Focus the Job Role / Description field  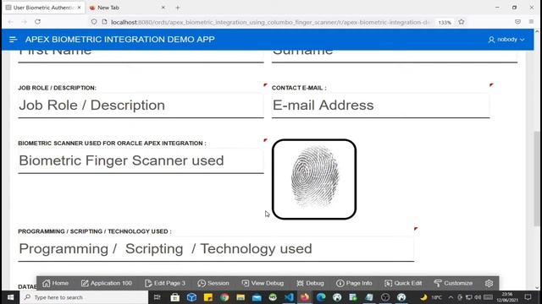[141, 106]
